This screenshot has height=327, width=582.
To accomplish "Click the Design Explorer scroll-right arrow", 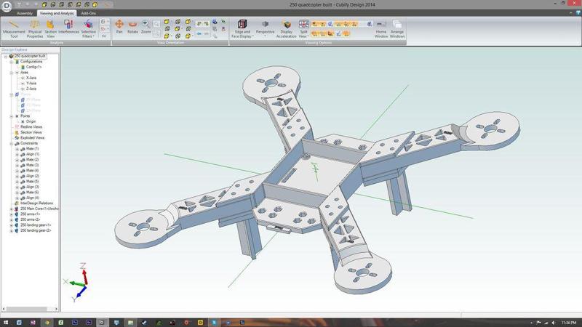I will 56,309.
